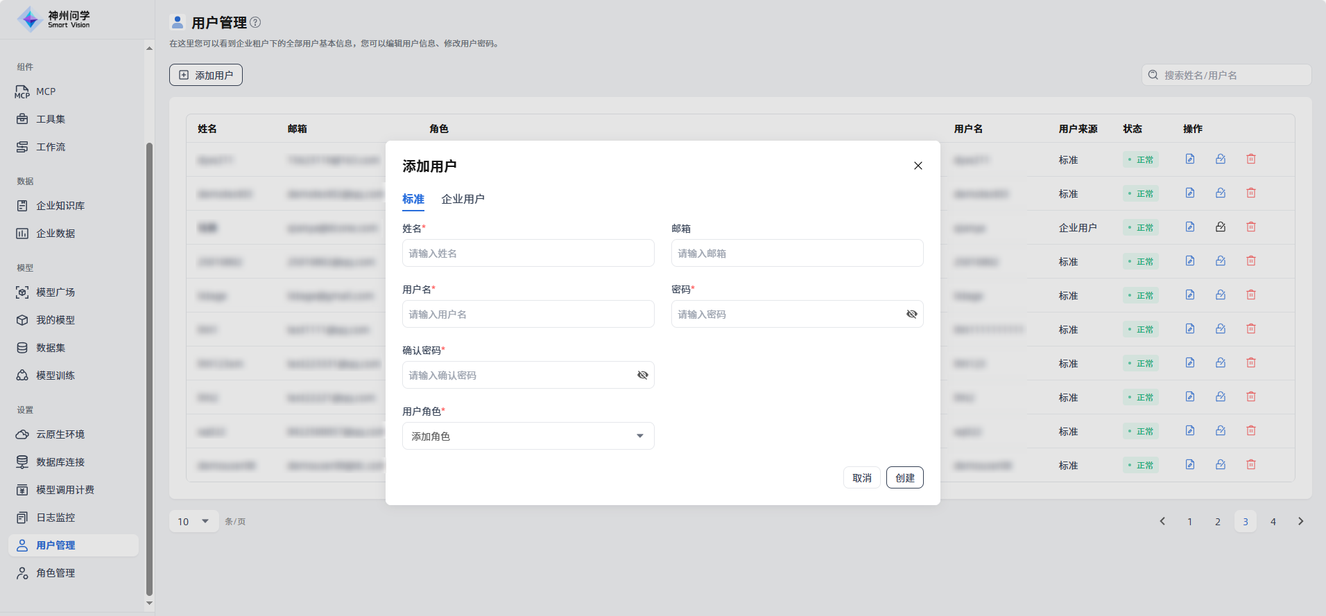Toggle password visibility in 密码 field
The width and height of the screenshot is (1326, 616).
pyautogui.click(x=911, y=315)
